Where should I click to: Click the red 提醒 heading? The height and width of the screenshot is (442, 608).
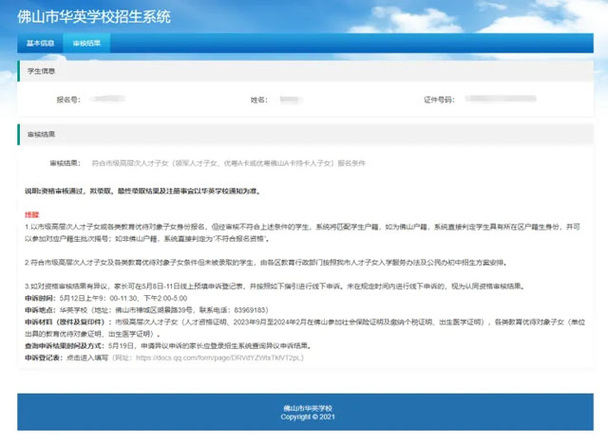(x=31, y=215)
